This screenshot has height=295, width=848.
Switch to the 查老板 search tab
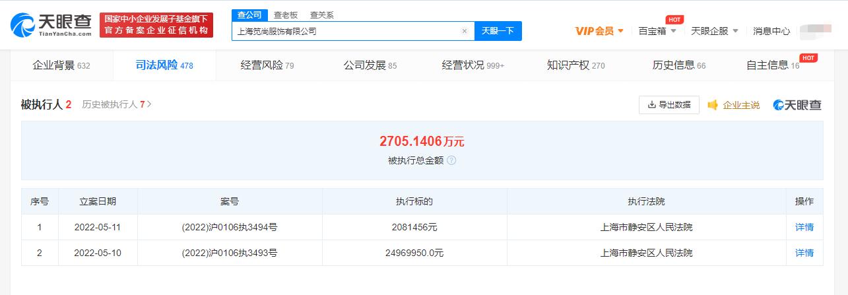(x=285, y=15)
